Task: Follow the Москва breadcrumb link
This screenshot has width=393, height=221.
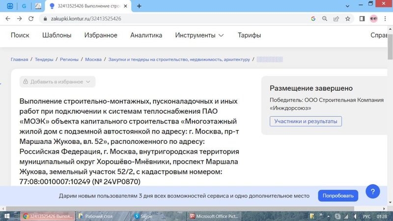Action: pyautogui.click(x=93, y=59)
